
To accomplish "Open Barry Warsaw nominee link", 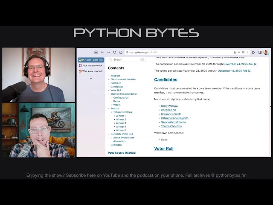I will 169,106.
